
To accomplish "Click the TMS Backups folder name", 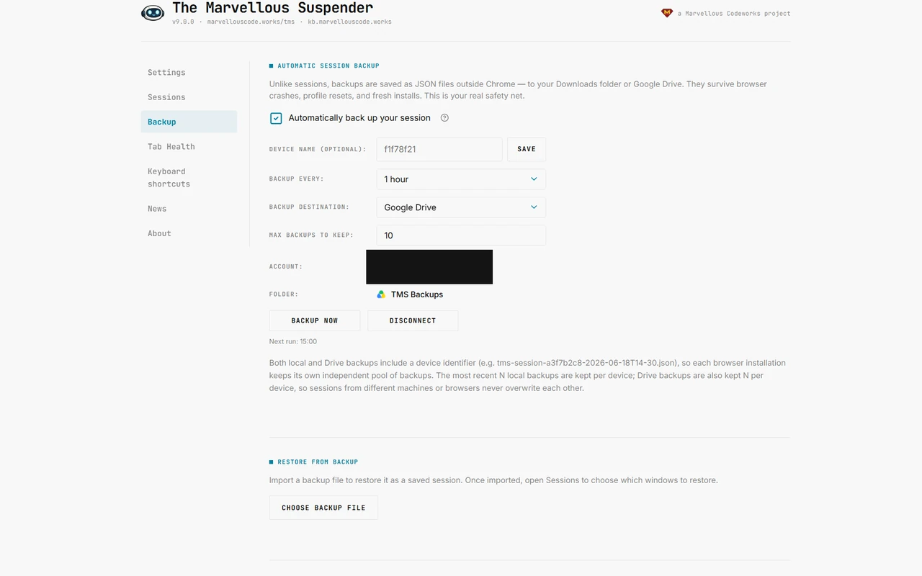I will coord(417,294).
